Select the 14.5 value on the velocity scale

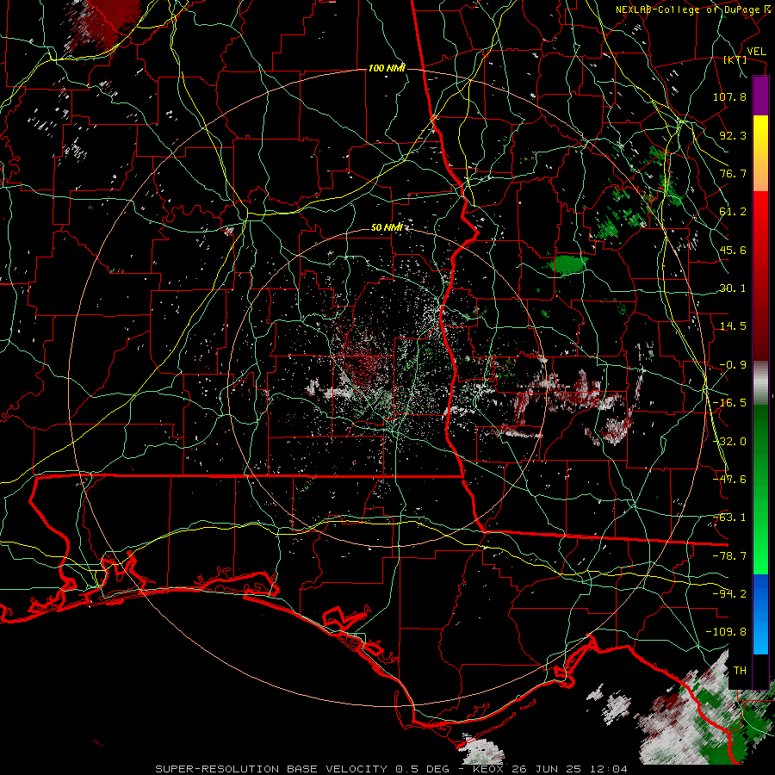pyautogui.click(x=733, y=326)
